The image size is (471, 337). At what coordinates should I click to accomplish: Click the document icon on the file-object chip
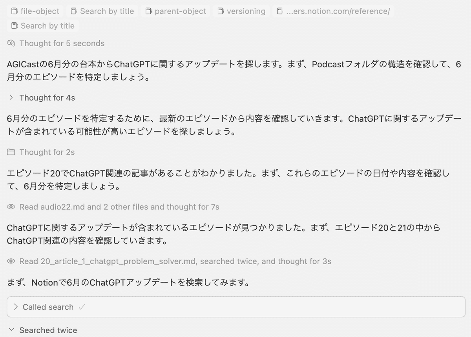point(15,11)
